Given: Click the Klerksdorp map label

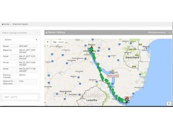Looking at the screenshot, I should pyautogui.click(x=72, y=60).
